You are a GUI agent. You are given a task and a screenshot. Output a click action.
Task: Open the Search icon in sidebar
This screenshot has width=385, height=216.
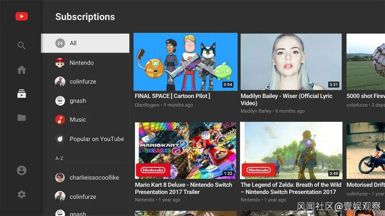click(x=22, y=45)
